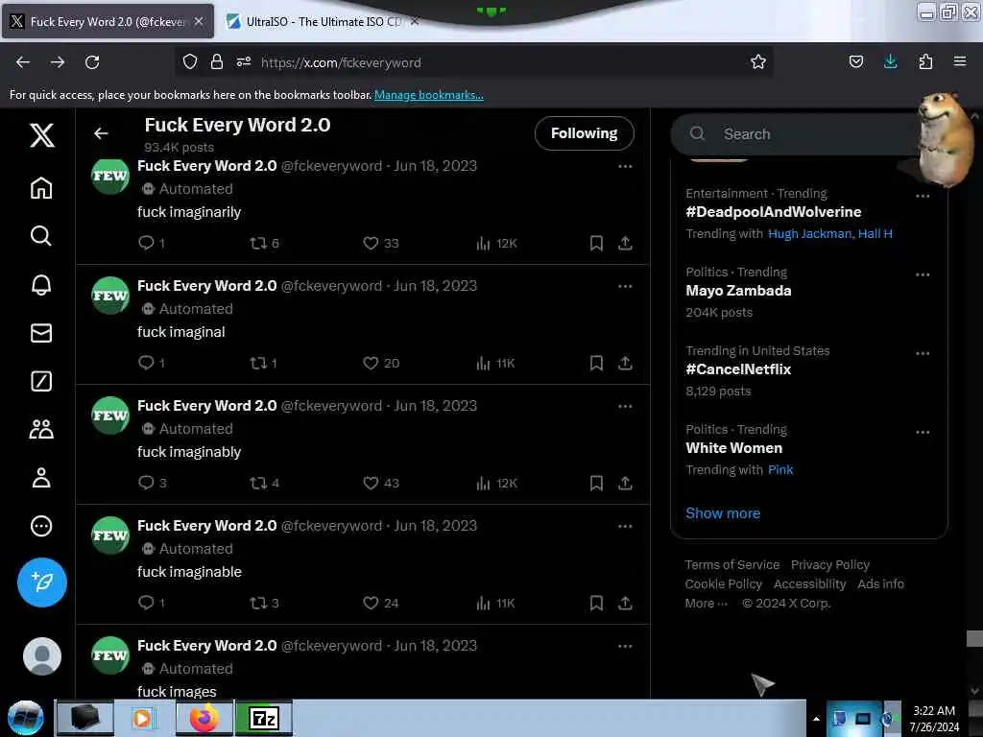Bookmark the 'fuck imaginable' post
This screenshot has height=737, width=983.
coord(596,603)
